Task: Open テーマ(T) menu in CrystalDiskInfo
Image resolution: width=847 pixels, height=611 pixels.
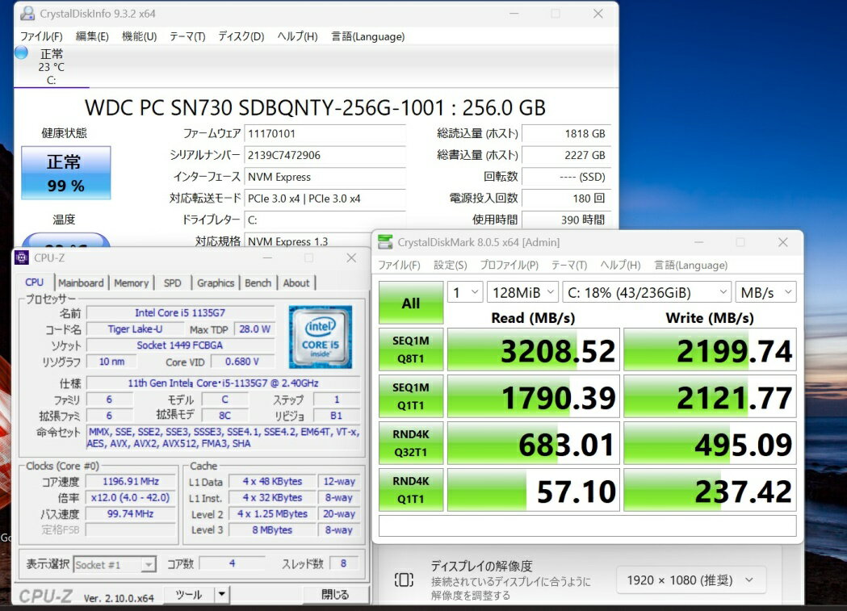Action: pyautogui.click(x=187, y=36)
